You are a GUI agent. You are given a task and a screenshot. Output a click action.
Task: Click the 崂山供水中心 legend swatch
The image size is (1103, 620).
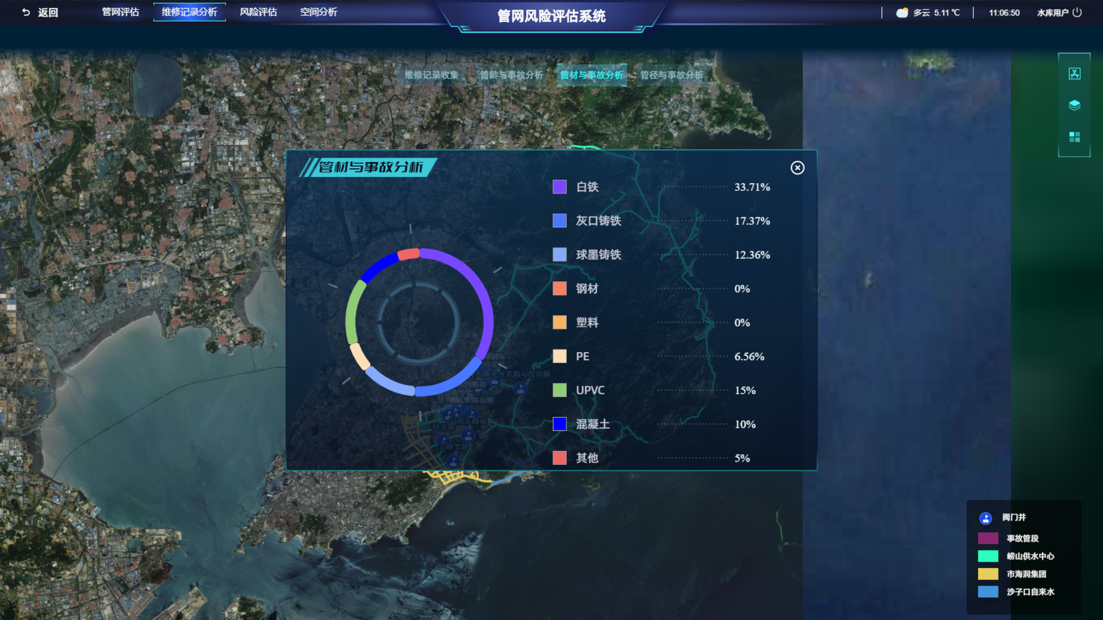click(987, 556)
